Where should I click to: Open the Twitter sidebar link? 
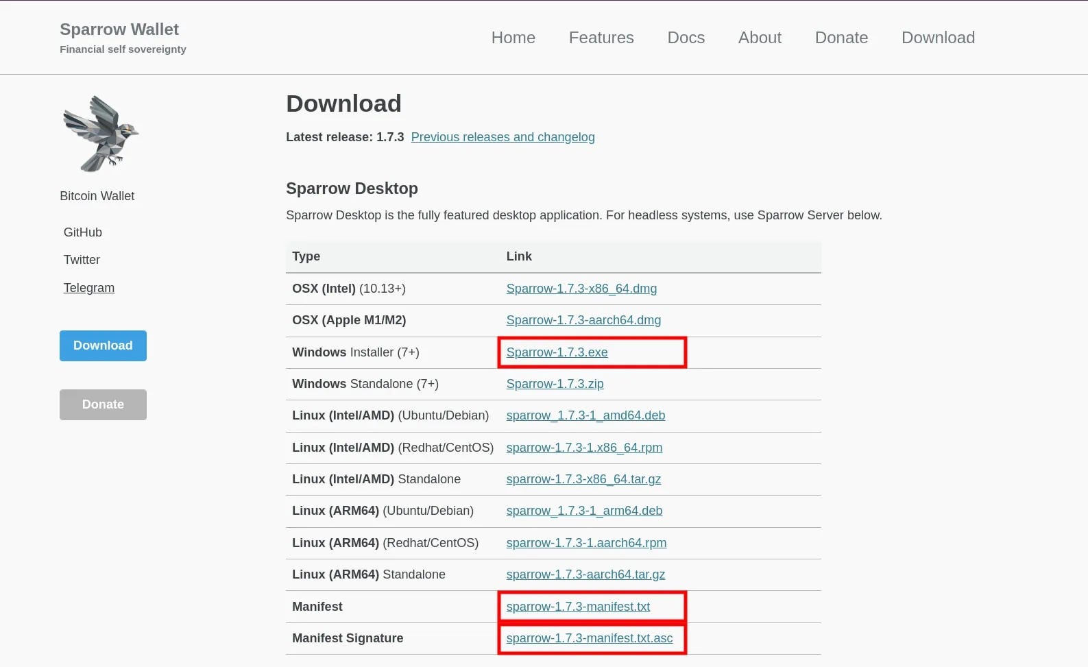(x=82, y=260)
